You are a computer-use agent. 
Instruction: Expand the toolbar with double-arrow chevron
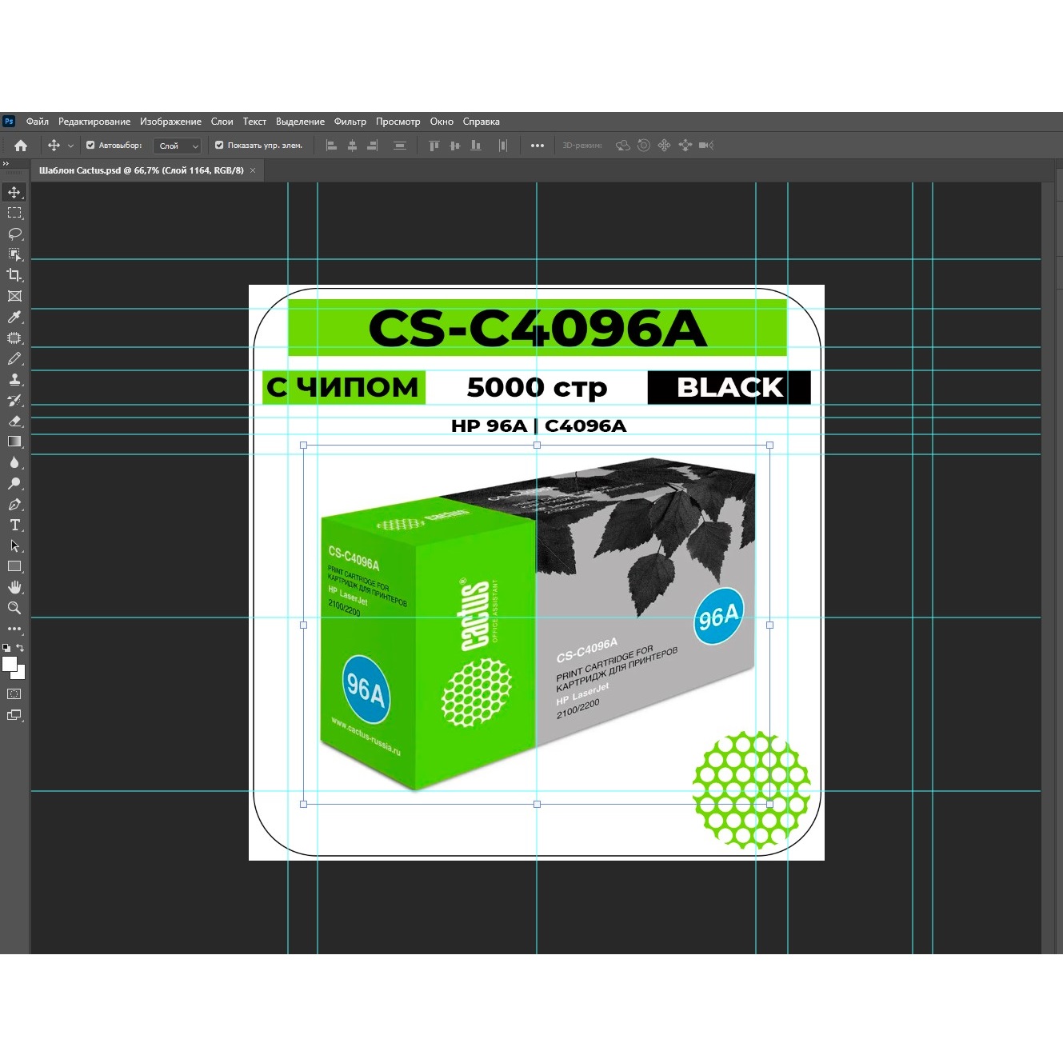(x=6, y=164)
